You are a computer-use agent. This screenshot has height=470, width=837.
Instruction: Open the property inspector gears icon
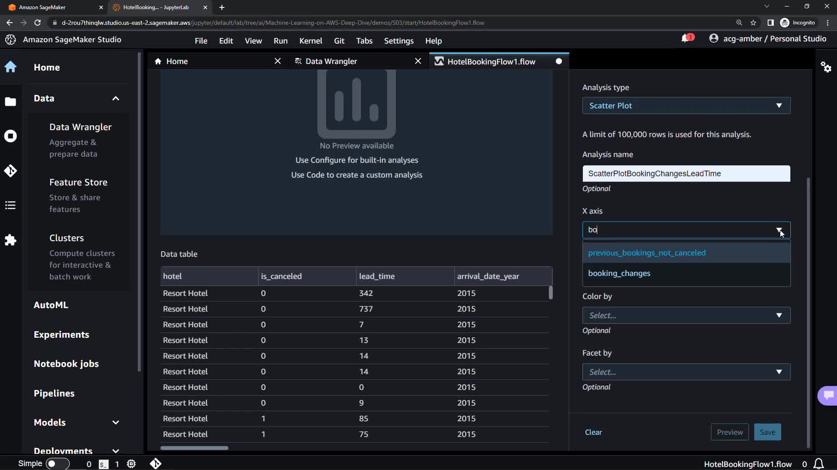pos(826,67)
